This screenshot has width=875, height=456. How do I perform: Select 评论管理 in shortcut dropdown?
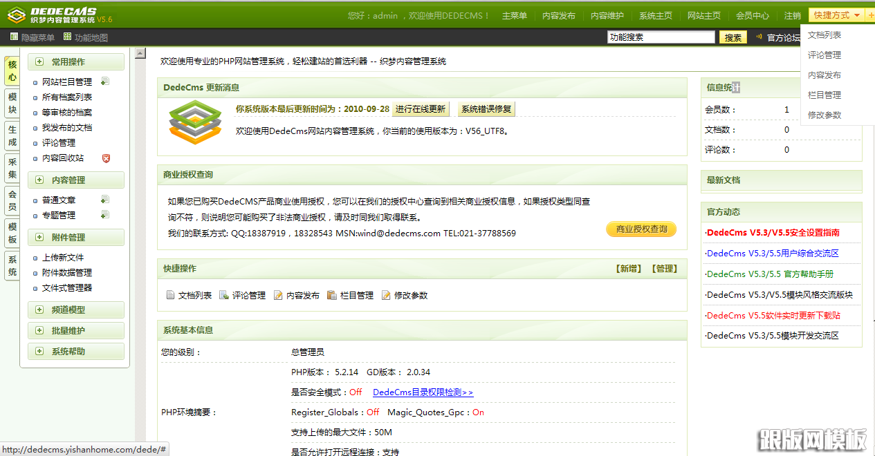tap(825, 55)
